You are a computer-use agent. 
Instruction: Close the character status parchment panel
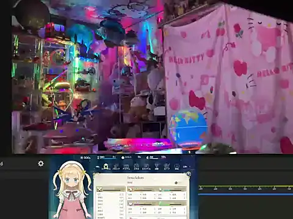click(189, 174)
